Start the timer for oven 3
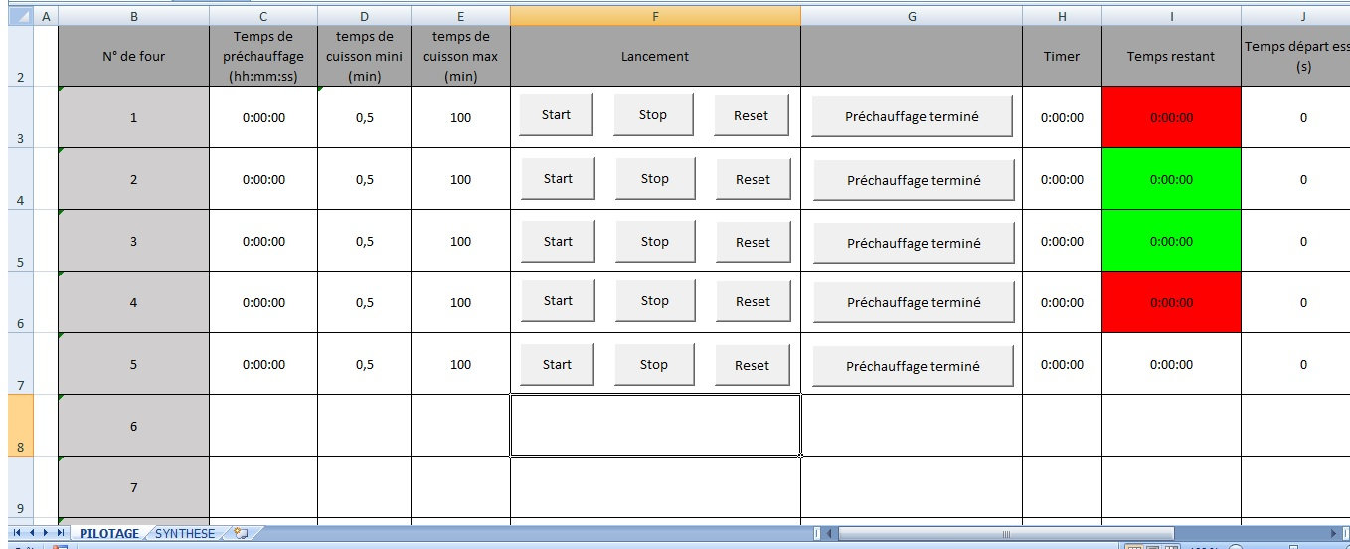Image resolution: width=1350 pixels, height=549 pixels. tap(558, 242)
